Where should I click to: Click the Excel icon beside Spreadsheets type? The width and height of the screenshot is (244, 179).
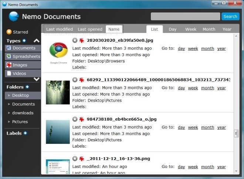(x=9, y=56)
